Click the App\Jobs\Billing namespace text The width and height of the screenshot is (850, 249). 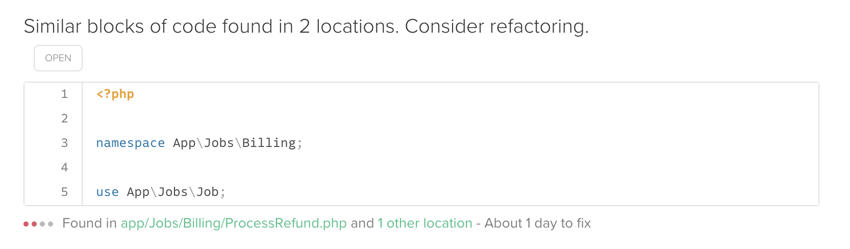tap(234, 143)
